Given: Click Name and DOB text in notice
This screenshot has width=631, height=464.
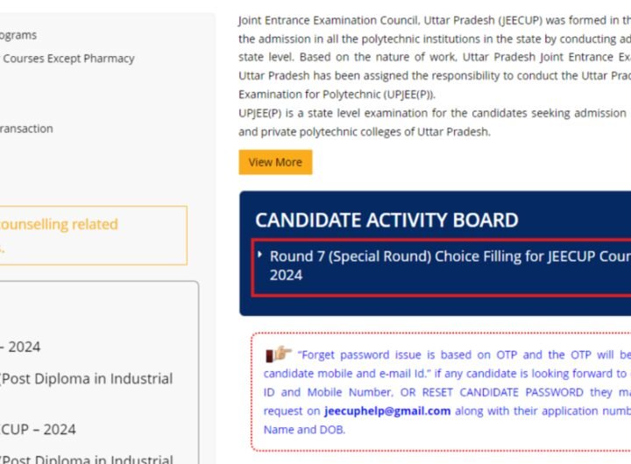Looking at the screenshot, I should pos(304,430).
